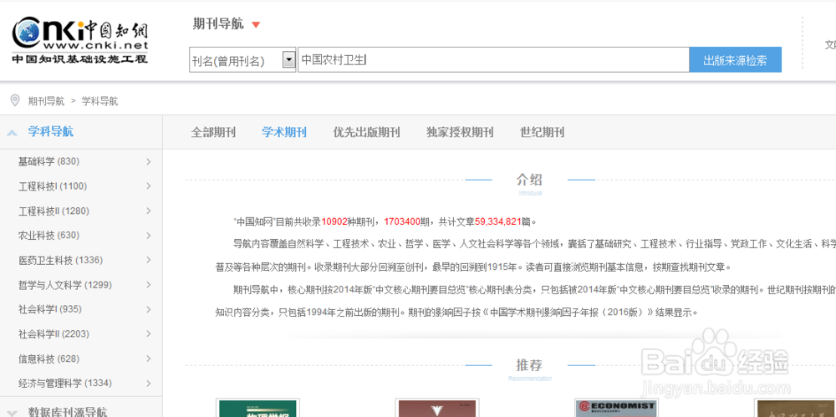The height and width of the screenshot is (417, 836).
Task: Select 工程科技II (1280) category
Action: tap(54, 211)
